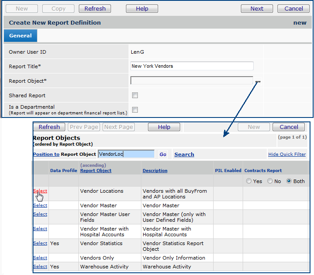Click the Position to Report Object field
The width and height of the screenshot is (314, 275).
tap(126, 154)
